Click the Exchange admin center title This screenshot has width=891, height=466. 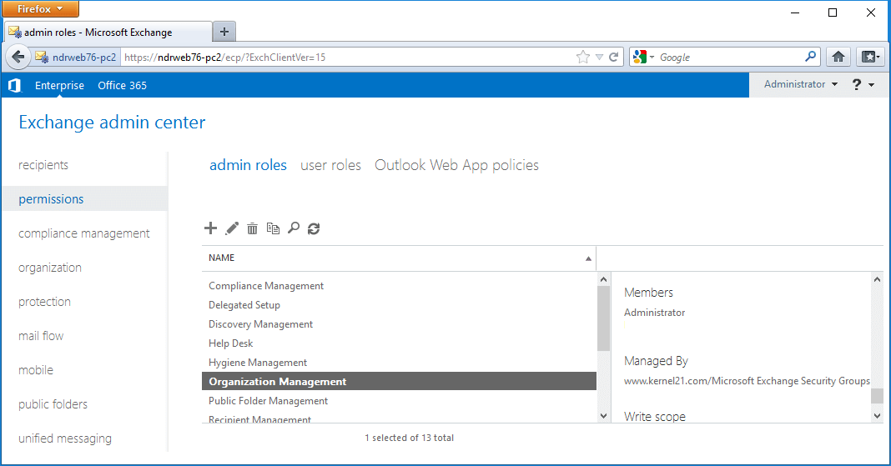(112, 122)
